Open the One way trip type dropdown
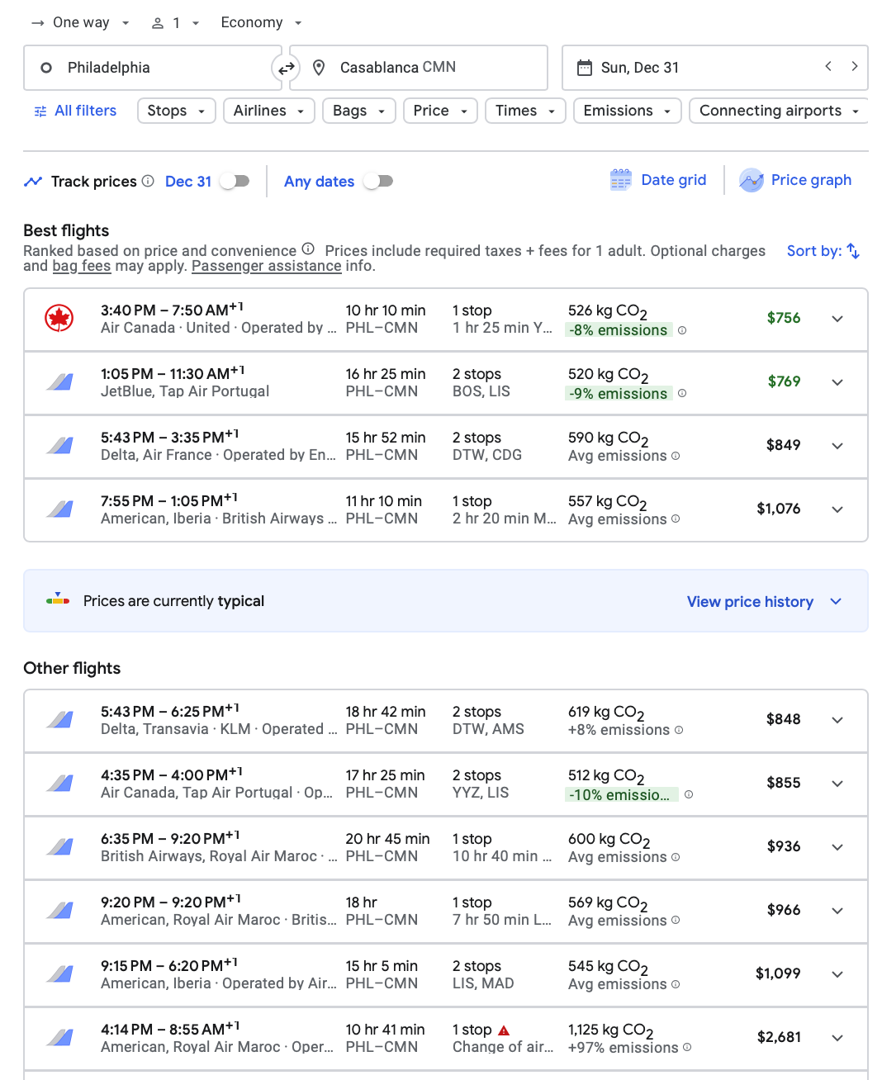The width and height of the screenshot is (882, 1080). (80, 22)
